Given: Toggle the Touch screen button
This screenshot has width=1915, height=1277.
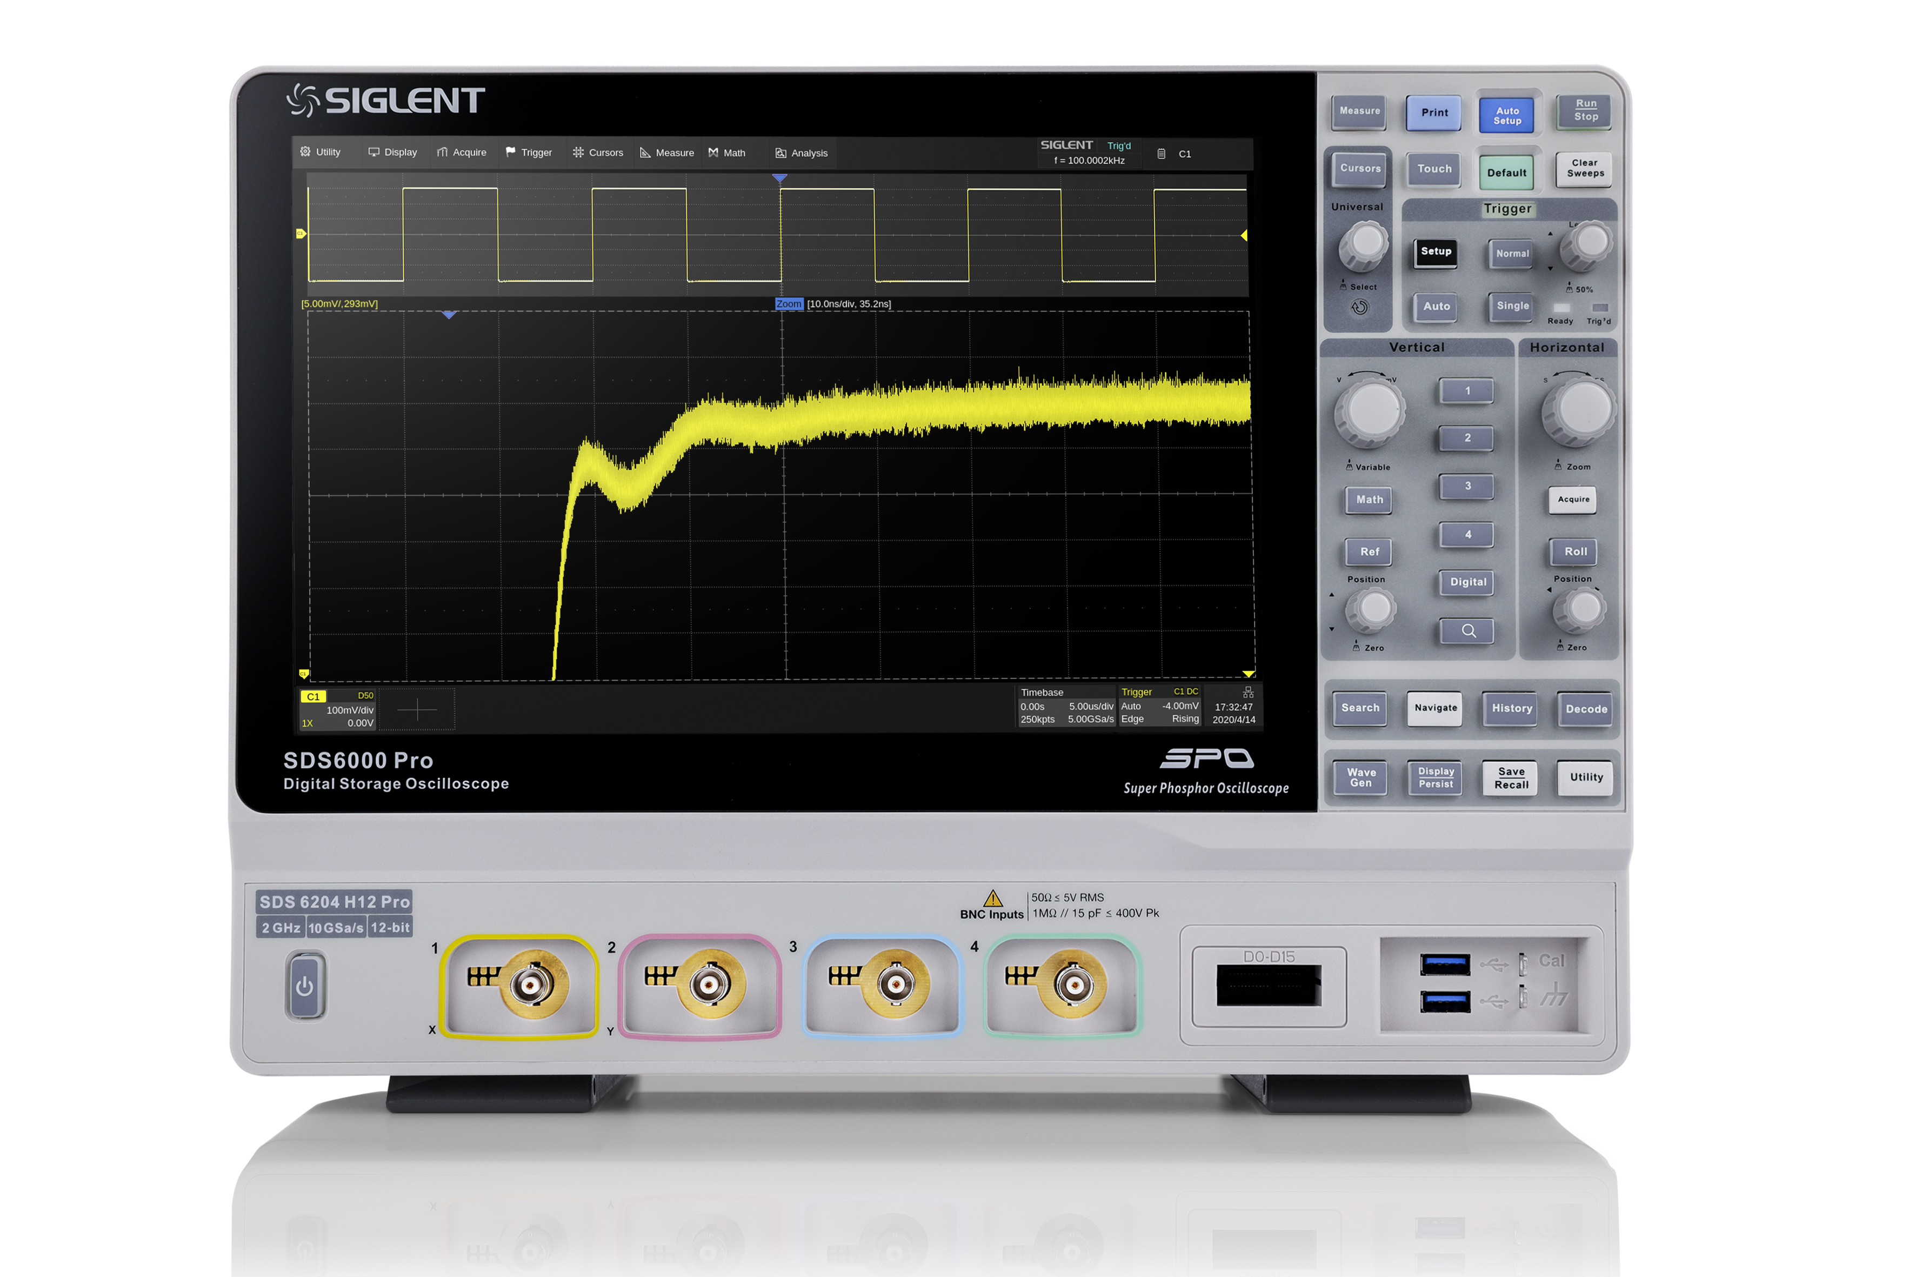Looking at the screenshot, I should (1434, 169).
